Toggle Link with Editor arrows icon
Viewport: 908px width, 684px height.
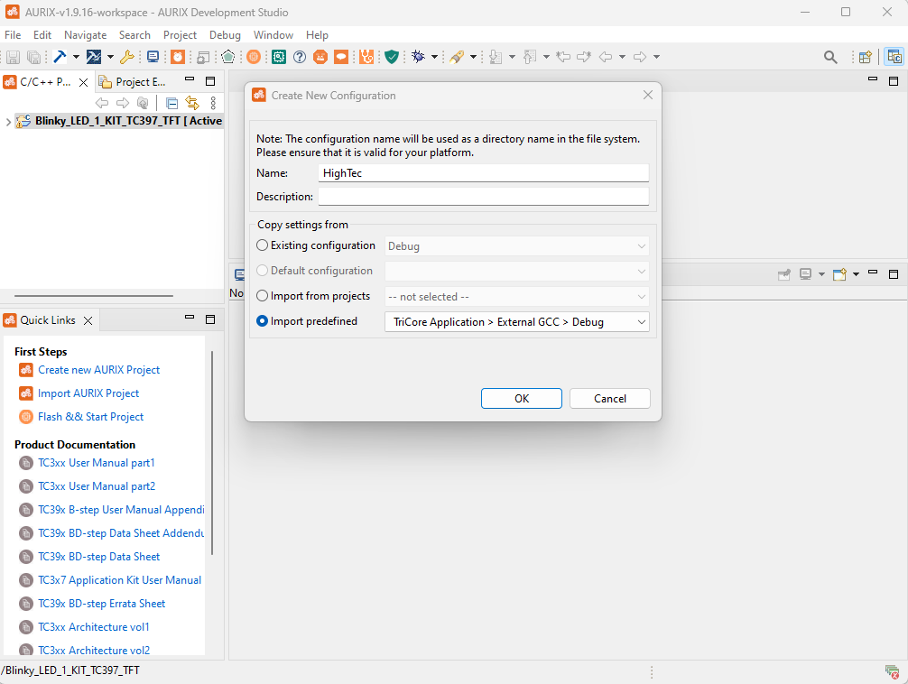click(191, 103)
